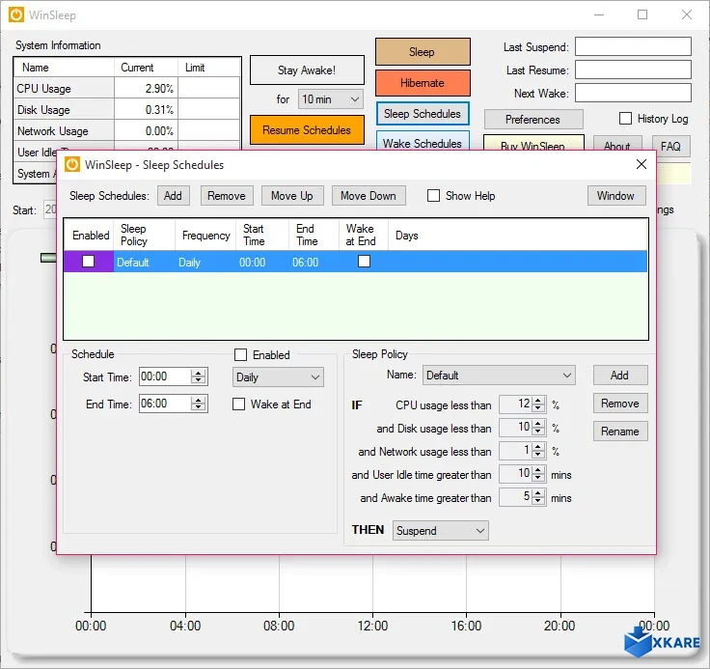710x669 pixels.
Task: Click Move Up for the schedule
Action: click(x=292, y=196)
